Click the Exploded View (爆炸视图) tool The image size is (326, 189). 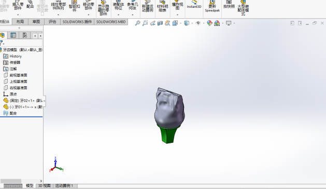177,6
